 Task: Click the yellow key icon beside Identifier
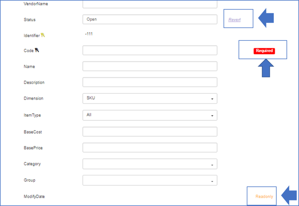point(43,35)
